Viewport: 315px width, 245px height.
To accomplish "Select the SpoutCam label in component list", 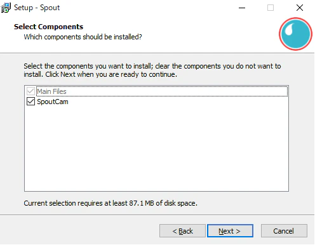I will click(53, 102).
